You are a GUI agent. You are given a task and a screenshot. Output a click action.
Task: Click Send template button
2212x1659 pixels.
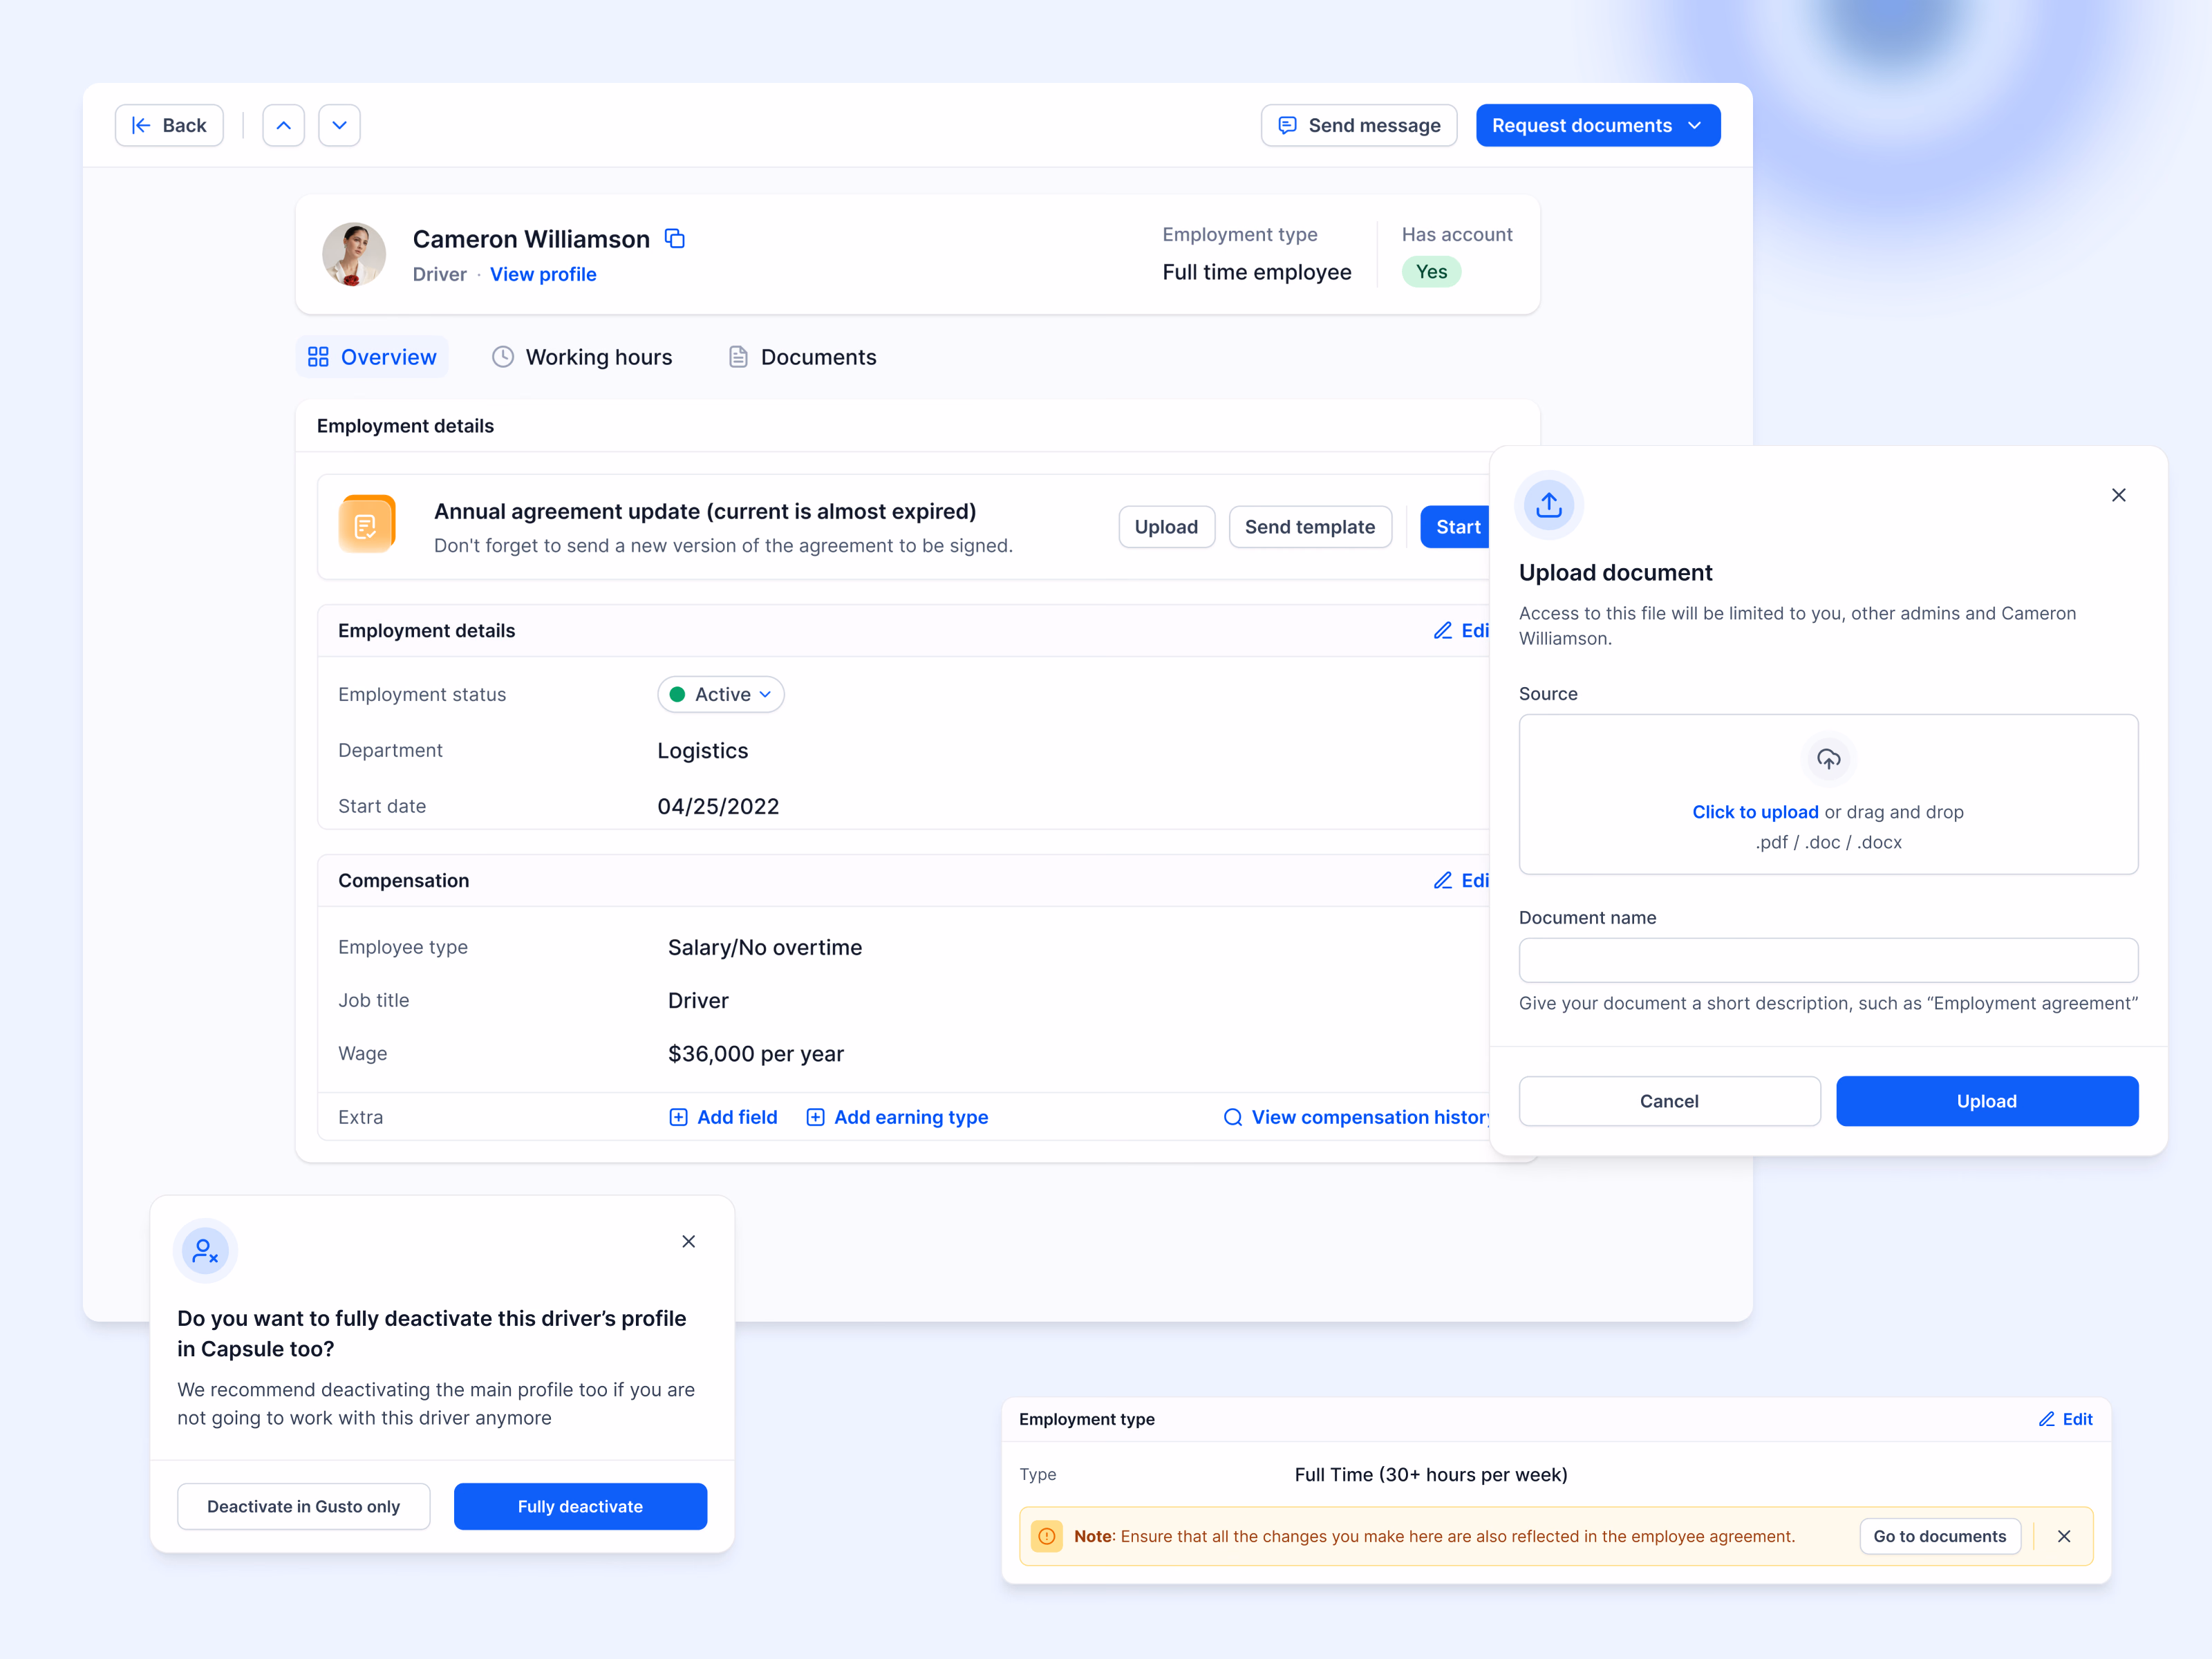[x=1309, y=527]
